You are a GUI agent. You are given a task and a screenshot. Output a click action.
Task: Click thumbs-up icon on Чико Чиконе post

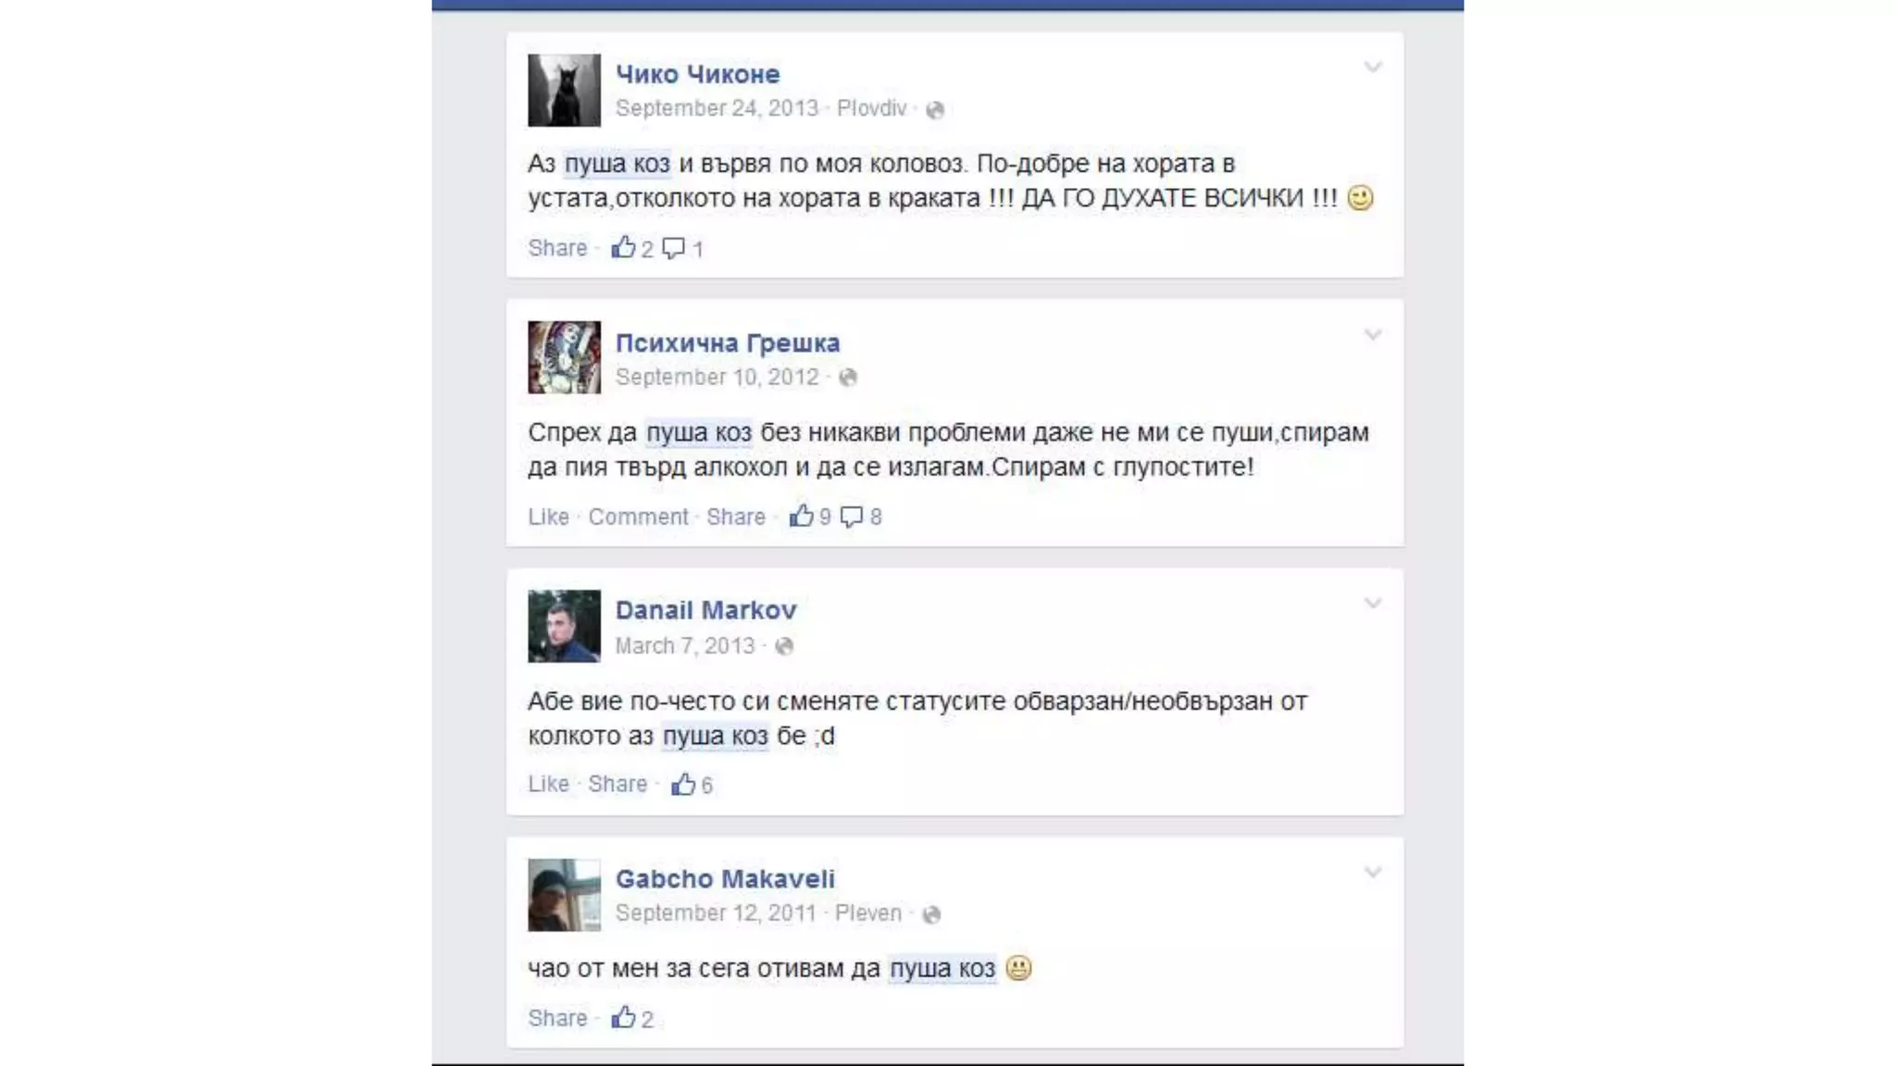point(623,247)
